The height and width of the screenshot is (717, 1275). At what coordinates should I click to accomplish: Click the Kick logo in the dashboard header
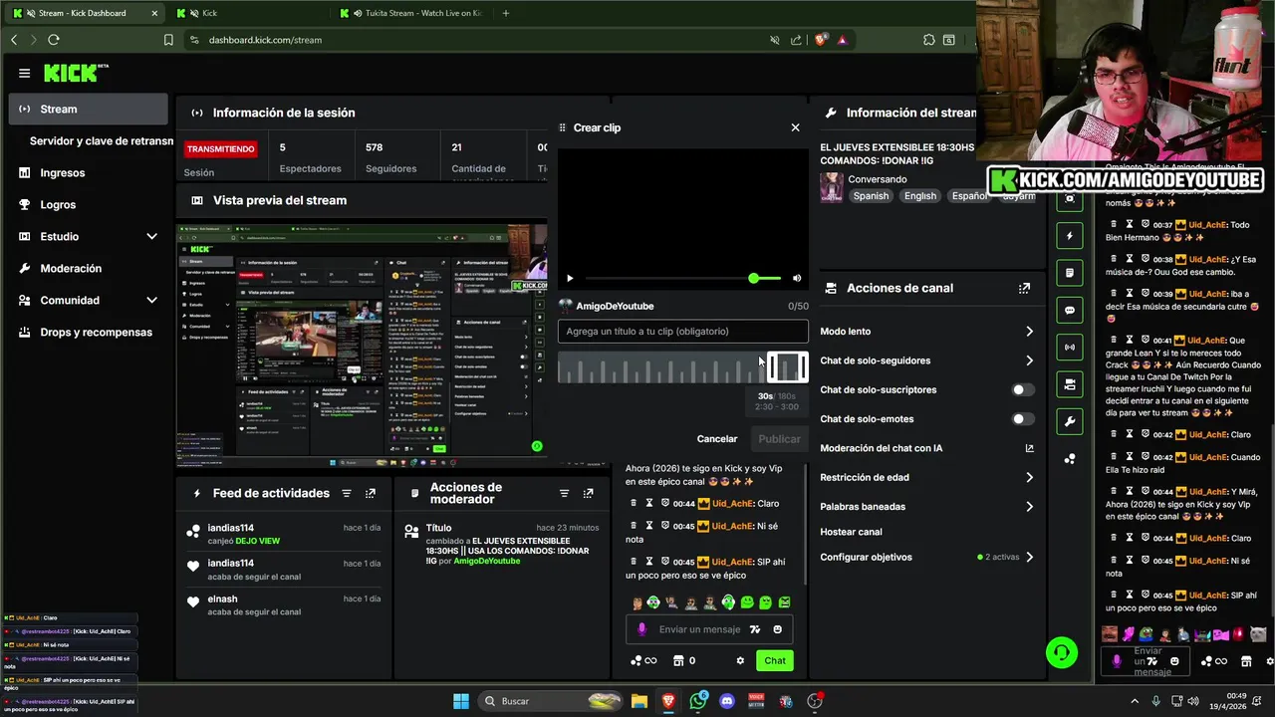pyautogui.click(x=76, y=73)
